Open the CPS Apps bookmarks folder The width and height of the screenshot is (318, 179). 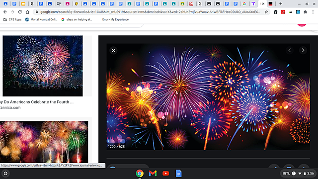point(12,19)
